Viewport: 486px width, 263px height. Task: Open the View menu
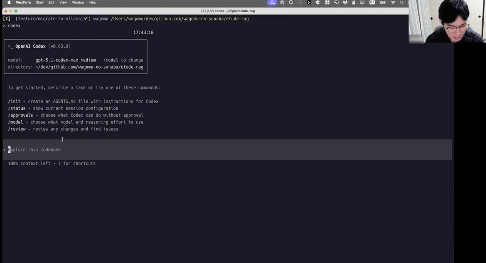point(63,2)
